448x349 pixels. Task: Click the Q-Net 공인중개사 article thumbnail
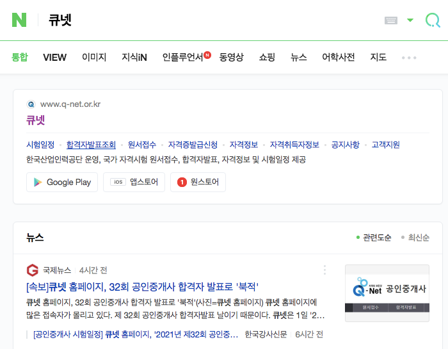click(387, 293)
